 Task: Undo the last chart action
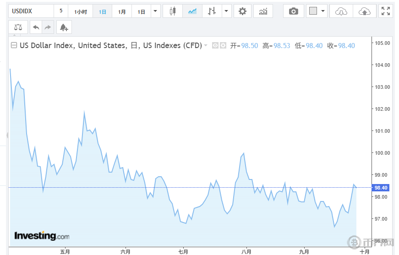(x=36, y=27)
